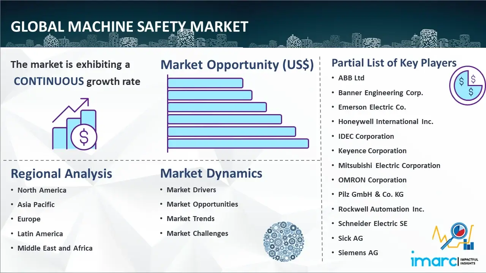Open the Regional Analysis heading
This screenshot has width=486, height=273.
tap(61, 174)
